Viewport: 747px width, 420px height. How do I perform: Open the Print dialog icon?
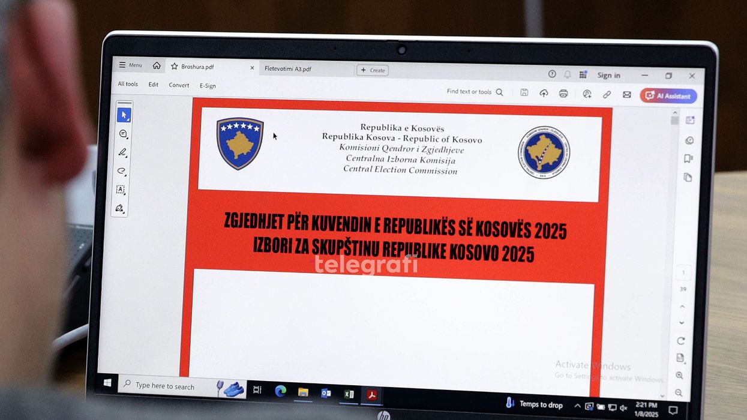coord(563,94)
